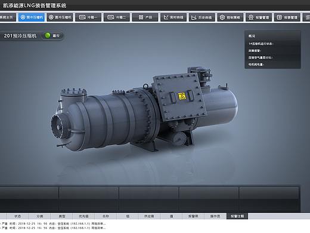This screenshot has height=233, width=310.
Task: Select the 电机耗电量 motor power overview entry
Action: point(256,65)
